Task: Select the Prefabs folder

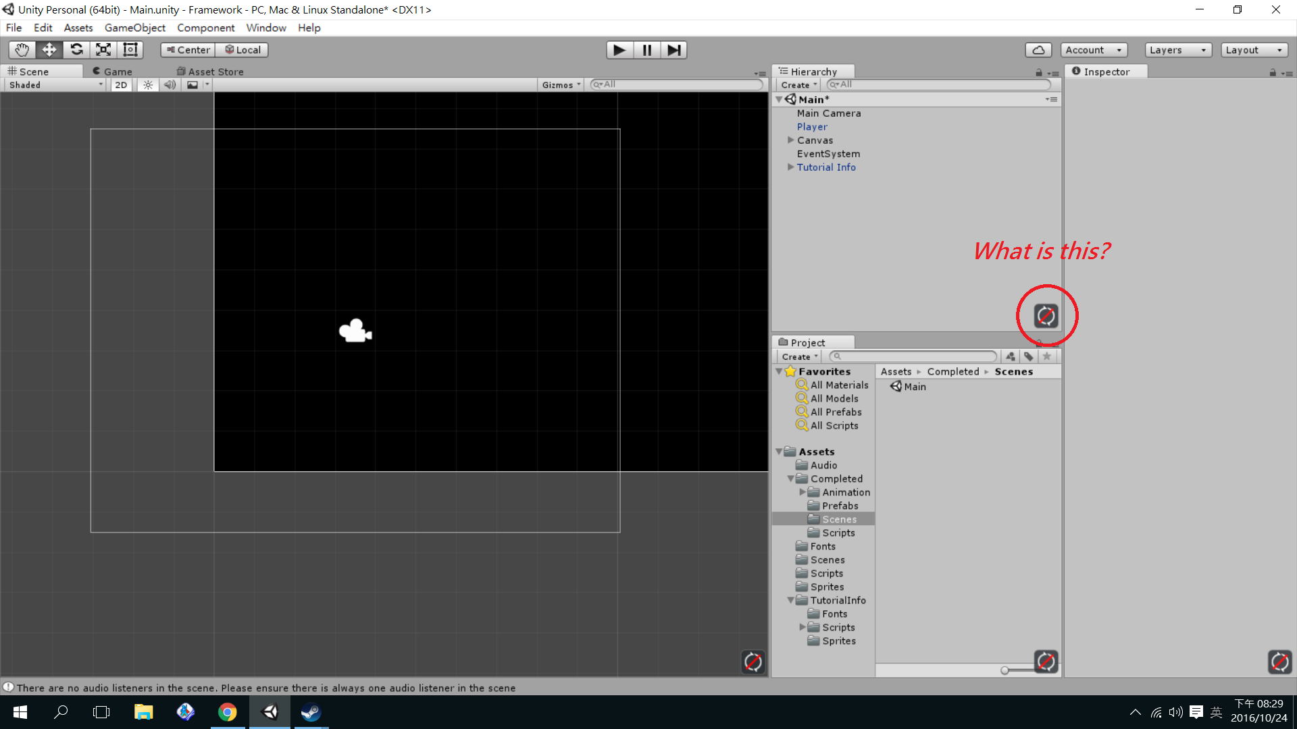Action: click(833, 506)
